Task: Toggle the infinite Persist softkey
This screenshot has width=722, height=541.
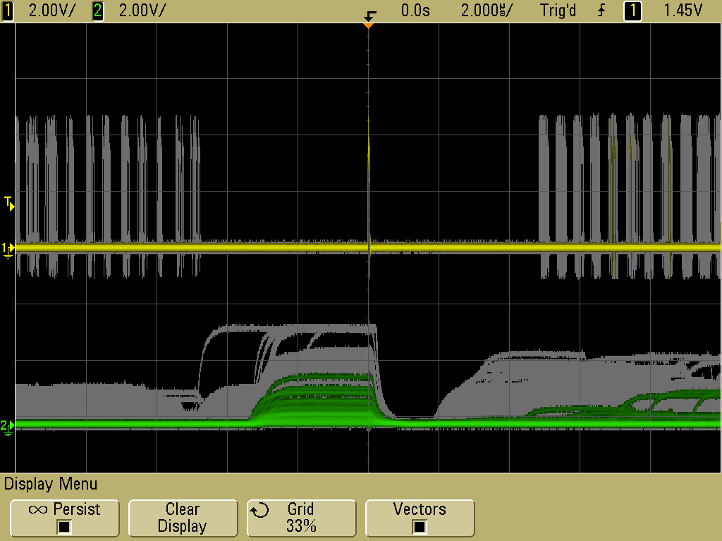Action: click(x=64, y=518)
